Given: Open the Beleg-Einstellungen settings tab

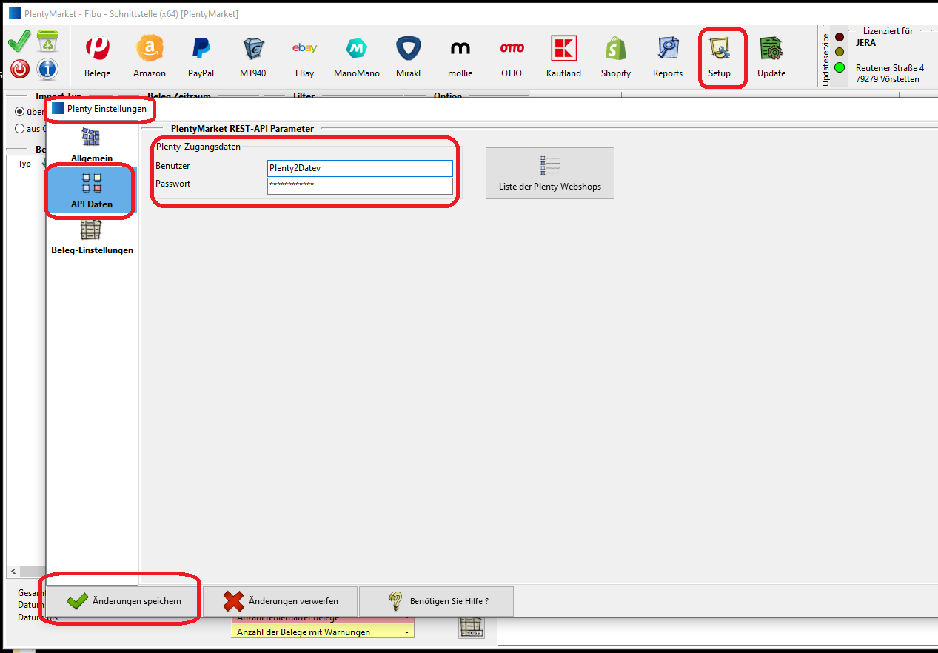Looking at the screenshot, I should click(92, 238).
